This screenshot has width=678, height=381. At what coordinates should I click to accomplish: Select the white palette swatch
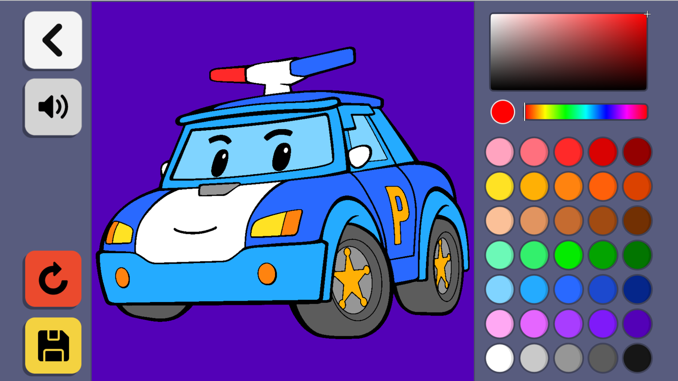pos(499,358)
